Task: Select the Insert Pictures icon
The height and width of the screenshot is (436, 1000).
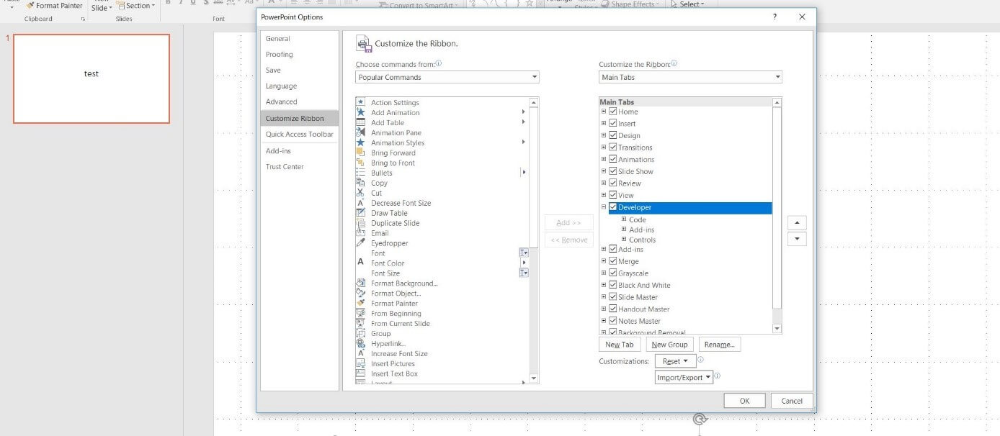Action: pos(361,363)
